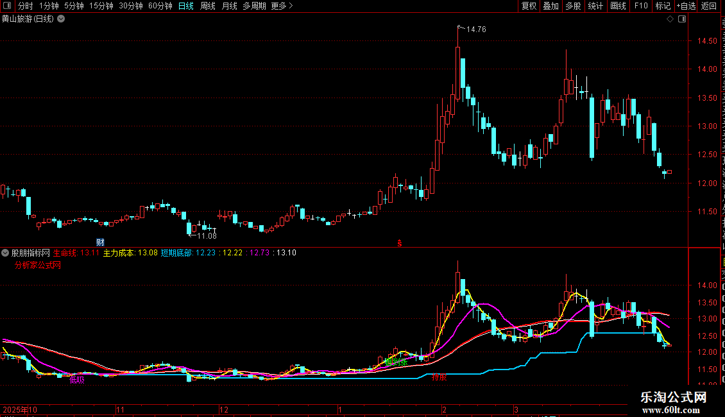Click the 14.50 price axis label
This screenshot has height=417, width=725.
point(707,41)
